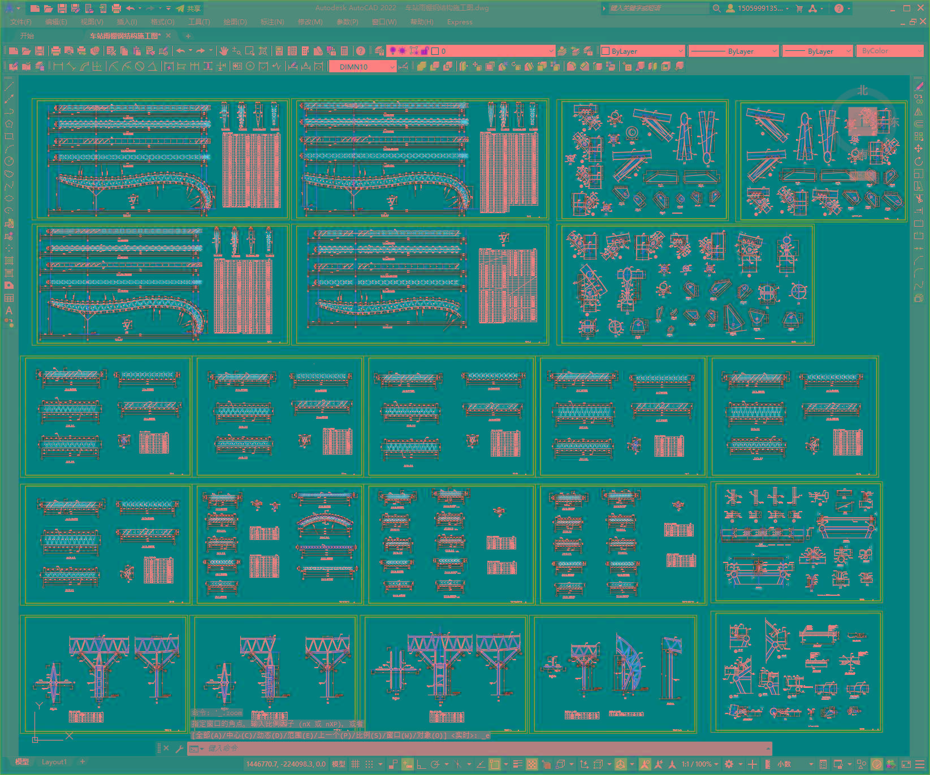930x775 pixels.
Task: Open the 修改(M) menu
Action: (310, 22)
